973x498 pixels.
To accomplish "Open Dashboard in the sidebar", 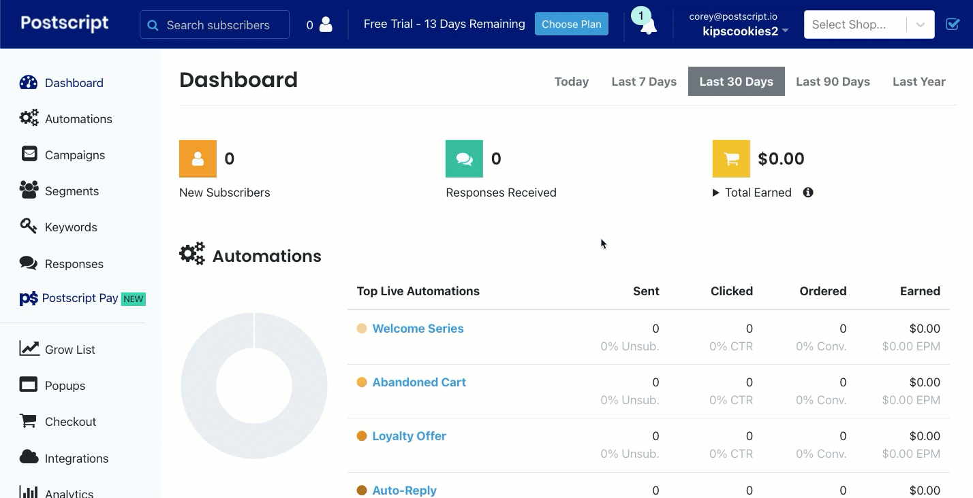I will 74,83.
